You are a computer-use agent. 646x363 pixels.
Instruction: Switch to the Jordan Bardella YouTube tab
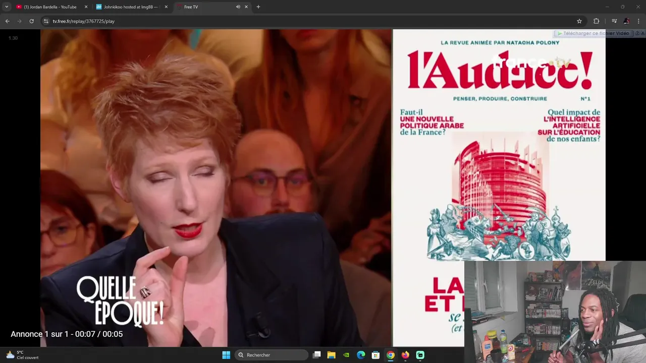50,7
